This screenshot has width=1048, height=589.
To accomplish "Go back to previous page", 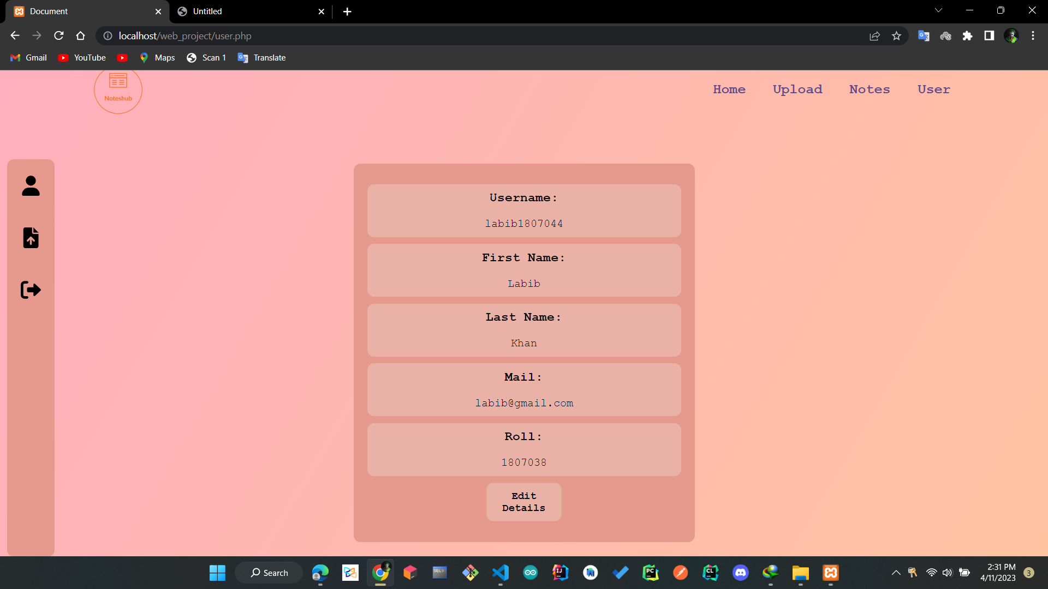I will [x=15, y=35].
